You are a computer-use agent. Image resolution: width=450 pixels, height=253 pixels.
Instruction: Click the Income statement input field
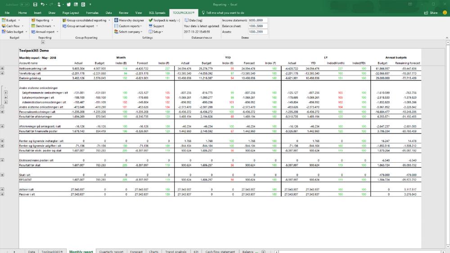pos(258,20)
